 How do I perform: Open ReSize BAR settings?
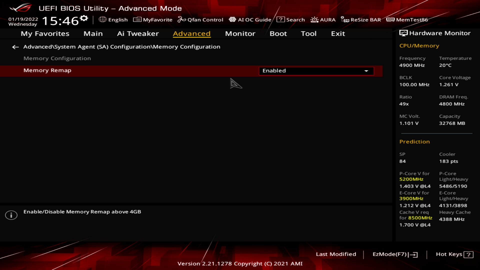tap(362, 20)
